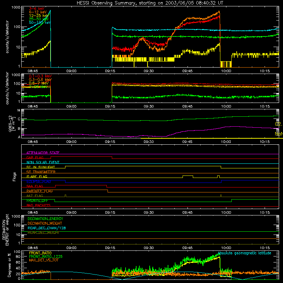Select the green 25-50 keV legend label

pos(39,19)
